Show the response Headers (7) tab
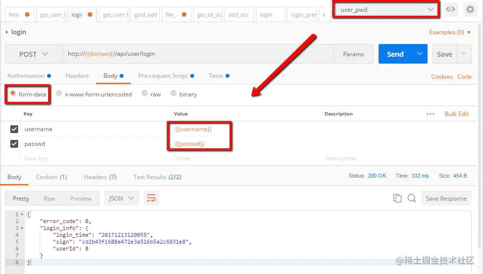Viewport: 483px width, 274px height. 100,177
